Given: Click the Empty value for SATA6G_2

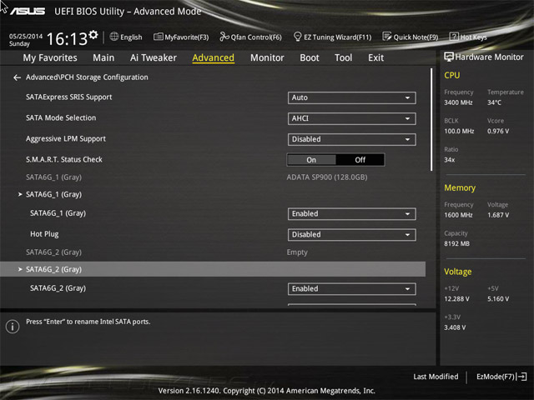Looking at the screenshot, I should 297,252.
